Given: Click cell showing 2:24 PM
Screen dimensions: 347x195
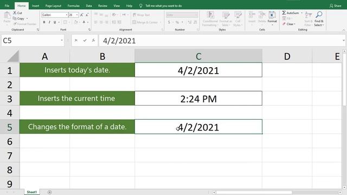Looking at the screenshot, I should [198, 99].
